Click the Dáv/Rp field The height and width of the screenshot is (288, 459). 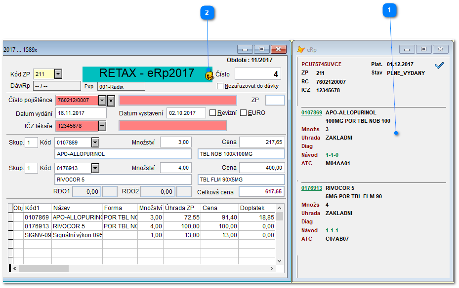57,86
